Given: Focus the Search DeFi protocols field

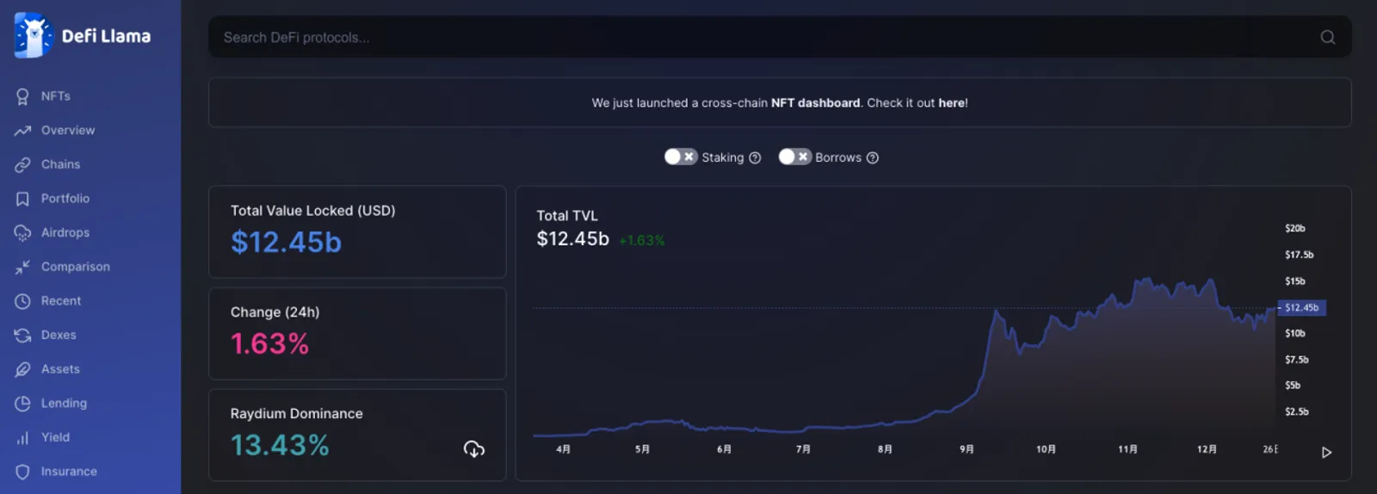Looking at the screenshot, I should (x=780, y=37).
